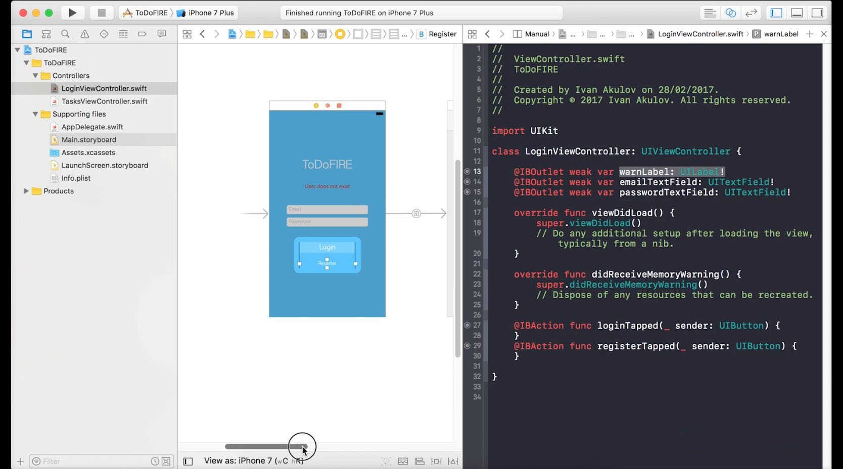Select the 'User does not exist' label
The image size is (843, 469).
[327, 186]
